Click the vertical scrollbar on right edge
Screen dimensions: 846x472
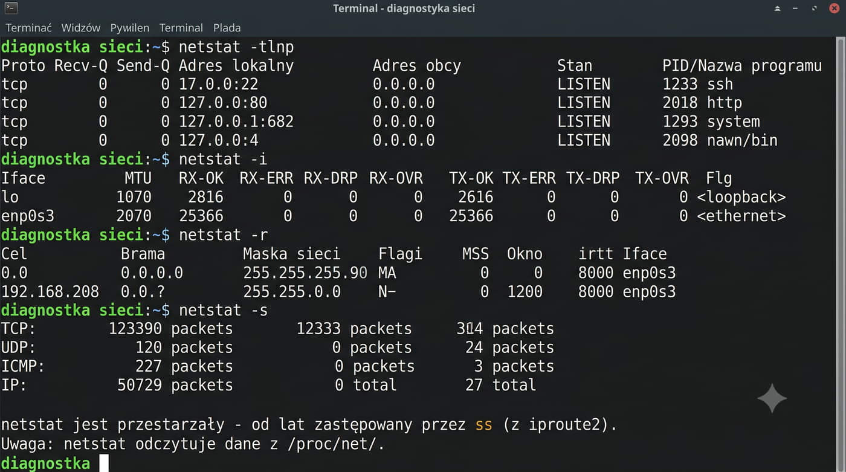(841, 254)
